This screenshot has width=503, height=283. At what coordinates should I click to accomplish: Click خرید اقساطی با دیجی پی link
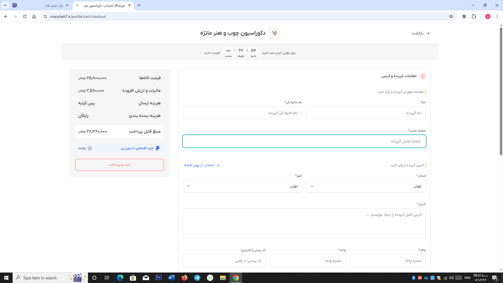137,148
